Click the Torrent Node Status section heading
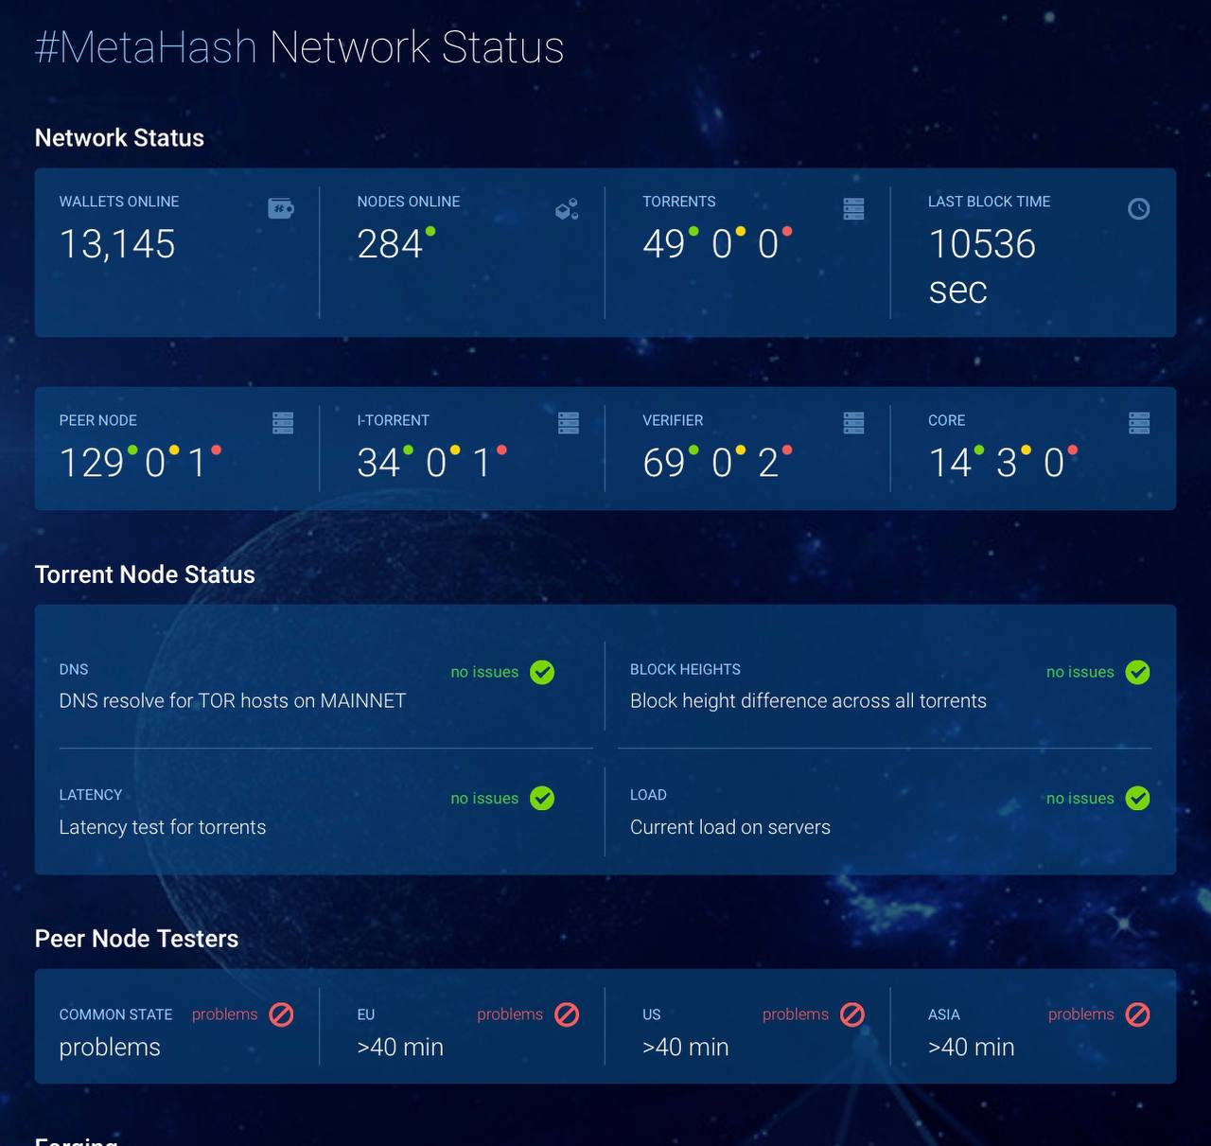Screen dimensions: 1211x1146 pos(145,574)
